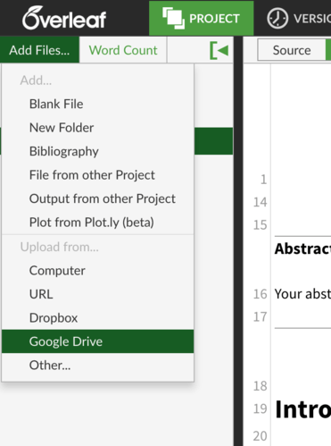This screenshot has height=446, width=331.
Task: Add a Blank File
Action: tap(98, 104)
